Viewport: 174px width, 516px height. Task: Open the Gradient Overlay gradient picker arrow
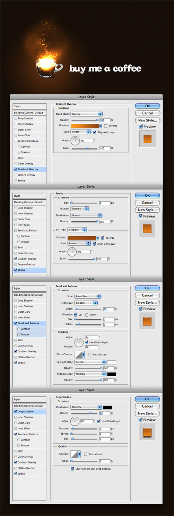click(x=101, y=126)
